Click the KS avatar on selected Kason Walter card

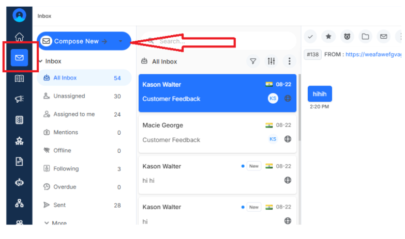coord(273,99)
